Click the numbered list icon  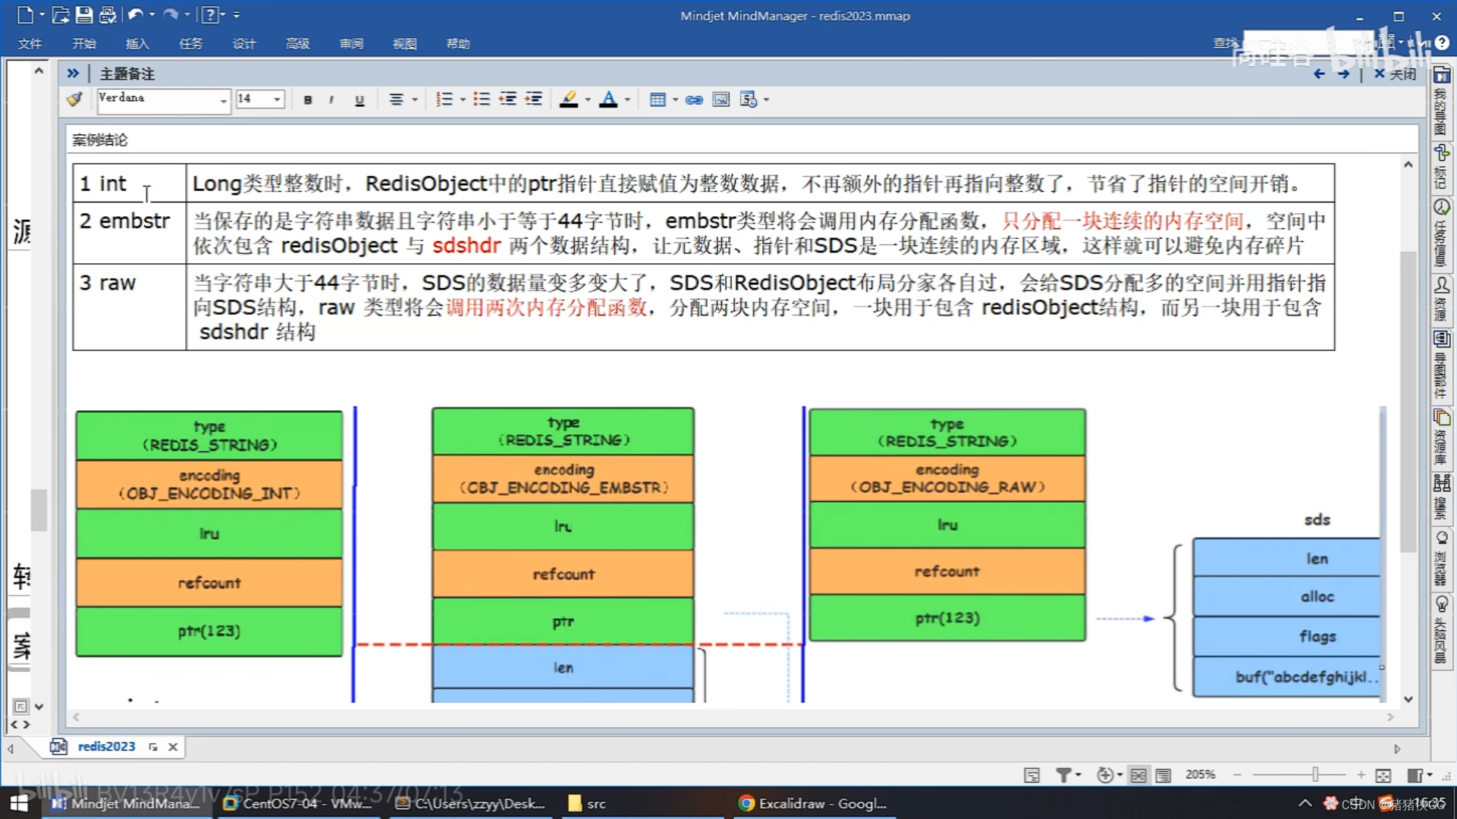click(444, 99)
